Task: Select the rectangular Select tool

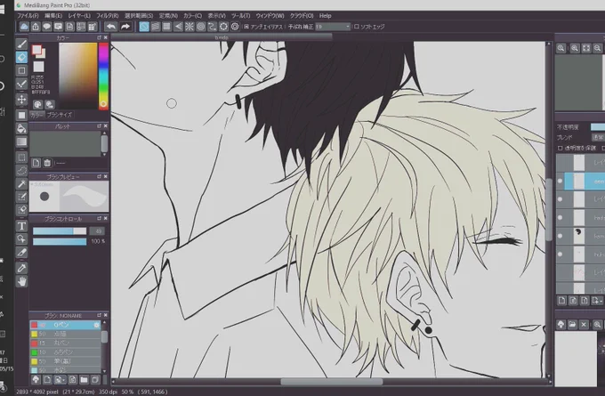Action: pyautogui.click(x=21, y=158)
